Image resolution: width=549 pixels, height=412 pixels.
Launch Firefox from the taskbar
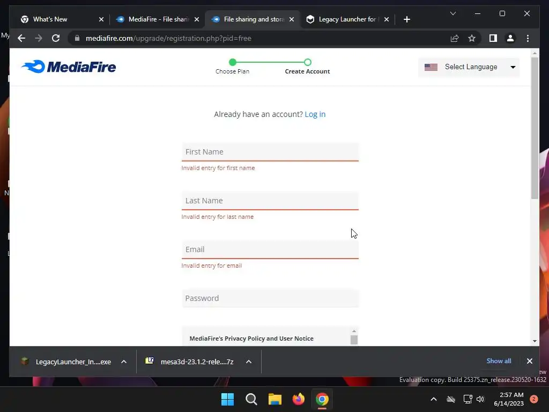pos(298,399)
